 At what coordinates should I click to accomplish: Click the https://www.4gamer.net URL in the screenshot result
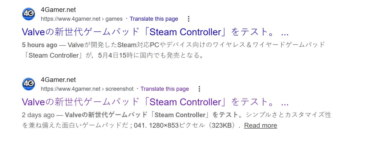pyautogui.click(x=70, y=89)
